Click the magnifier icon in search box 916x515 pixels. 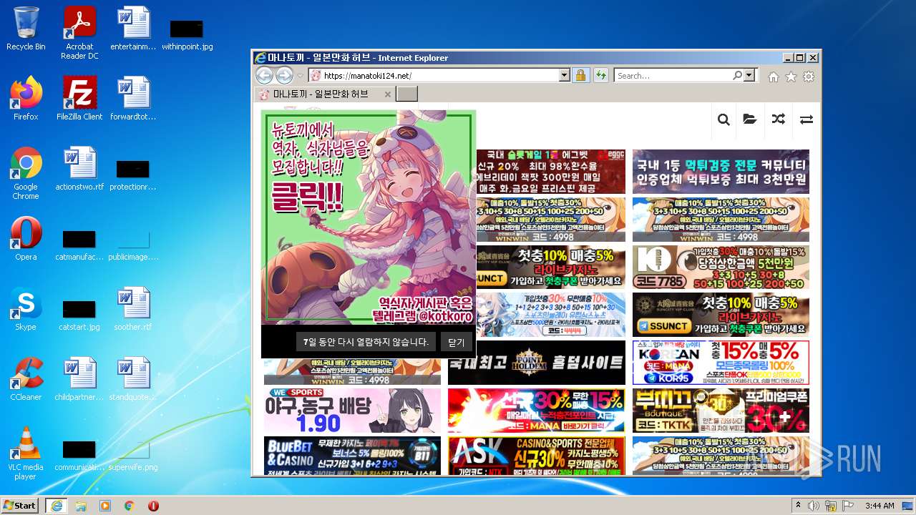click(x=737, y=75)
